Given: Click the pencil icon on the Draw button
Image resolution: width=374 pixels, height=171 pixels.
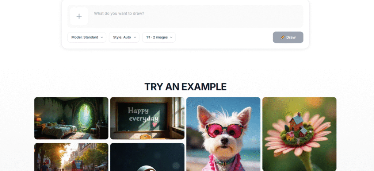Looking at the screenshot, I should tap(282, 37).
